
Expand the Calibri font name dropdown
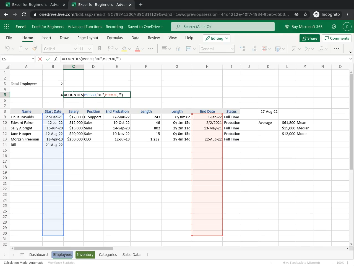click(x=75, y=49)
